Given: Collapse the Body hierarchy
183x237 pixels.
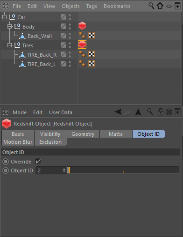Looking at the screenshot, I should (10, 26).
